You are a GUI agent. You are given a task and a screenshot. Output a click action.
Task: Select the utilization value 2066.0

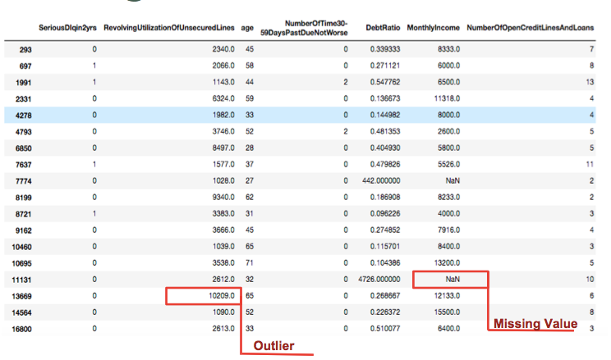pos(223,66)
